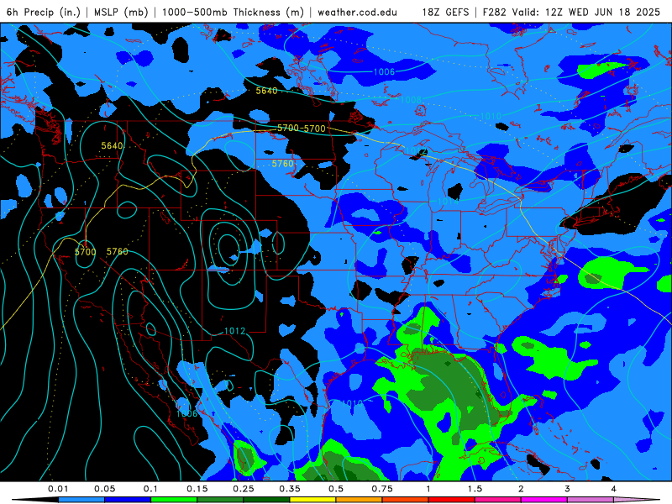672x504 pixels.
Task: Select the yellow 0.35–0.5 colorbar segment
Action: (x=312, y=500)
